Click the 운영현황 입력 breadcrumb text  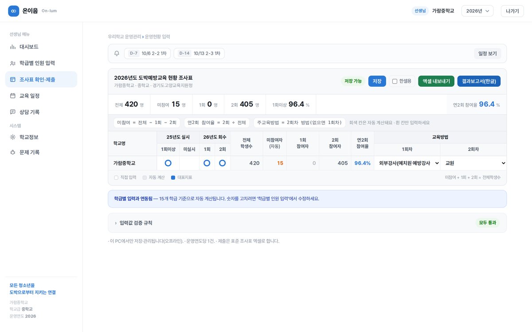[x=157, y=37]
